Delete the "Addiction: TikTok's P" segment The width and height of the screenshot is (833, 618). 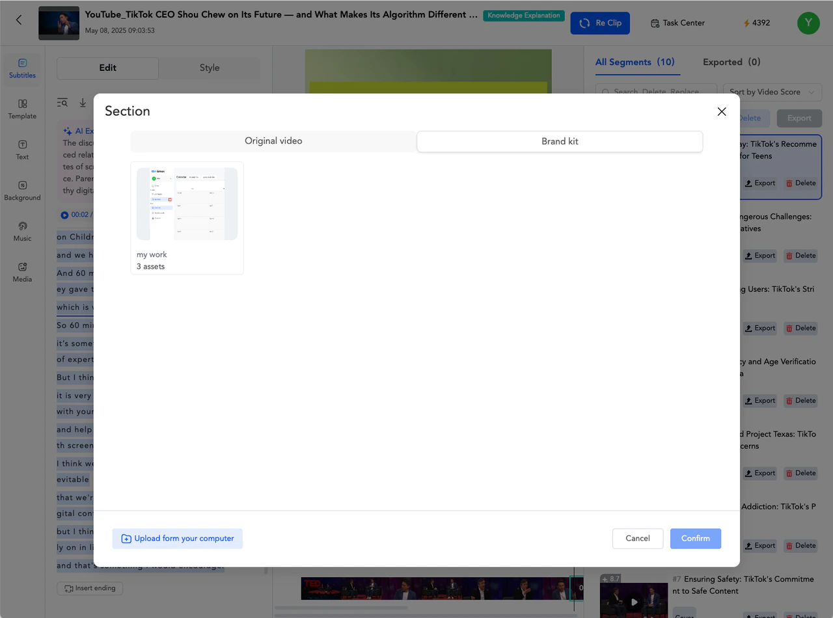coord(800,546)
